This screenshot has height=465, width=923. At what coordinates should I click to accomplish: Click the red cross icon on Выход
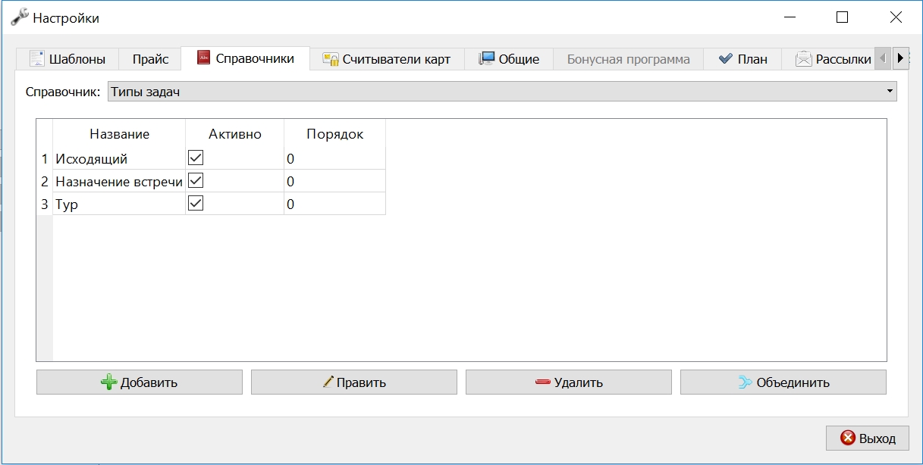(x=848, y=438)
